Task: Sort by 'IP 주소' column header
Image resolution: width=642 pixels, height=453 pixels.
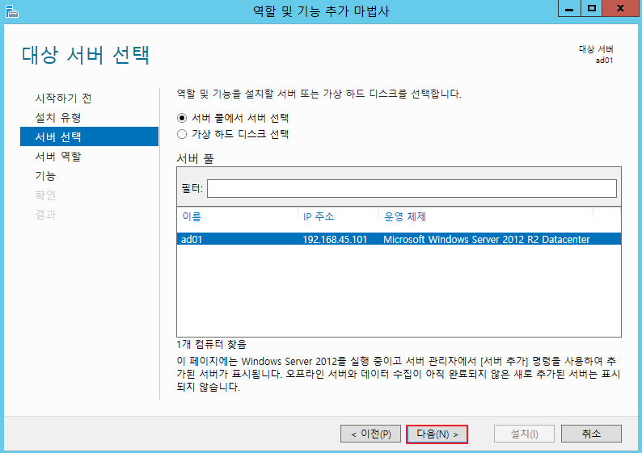Action: pos(319,216)
